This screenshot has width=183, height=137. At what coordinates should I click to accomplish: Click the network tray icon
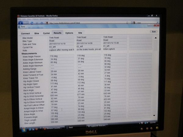click(x=145, y=123)
